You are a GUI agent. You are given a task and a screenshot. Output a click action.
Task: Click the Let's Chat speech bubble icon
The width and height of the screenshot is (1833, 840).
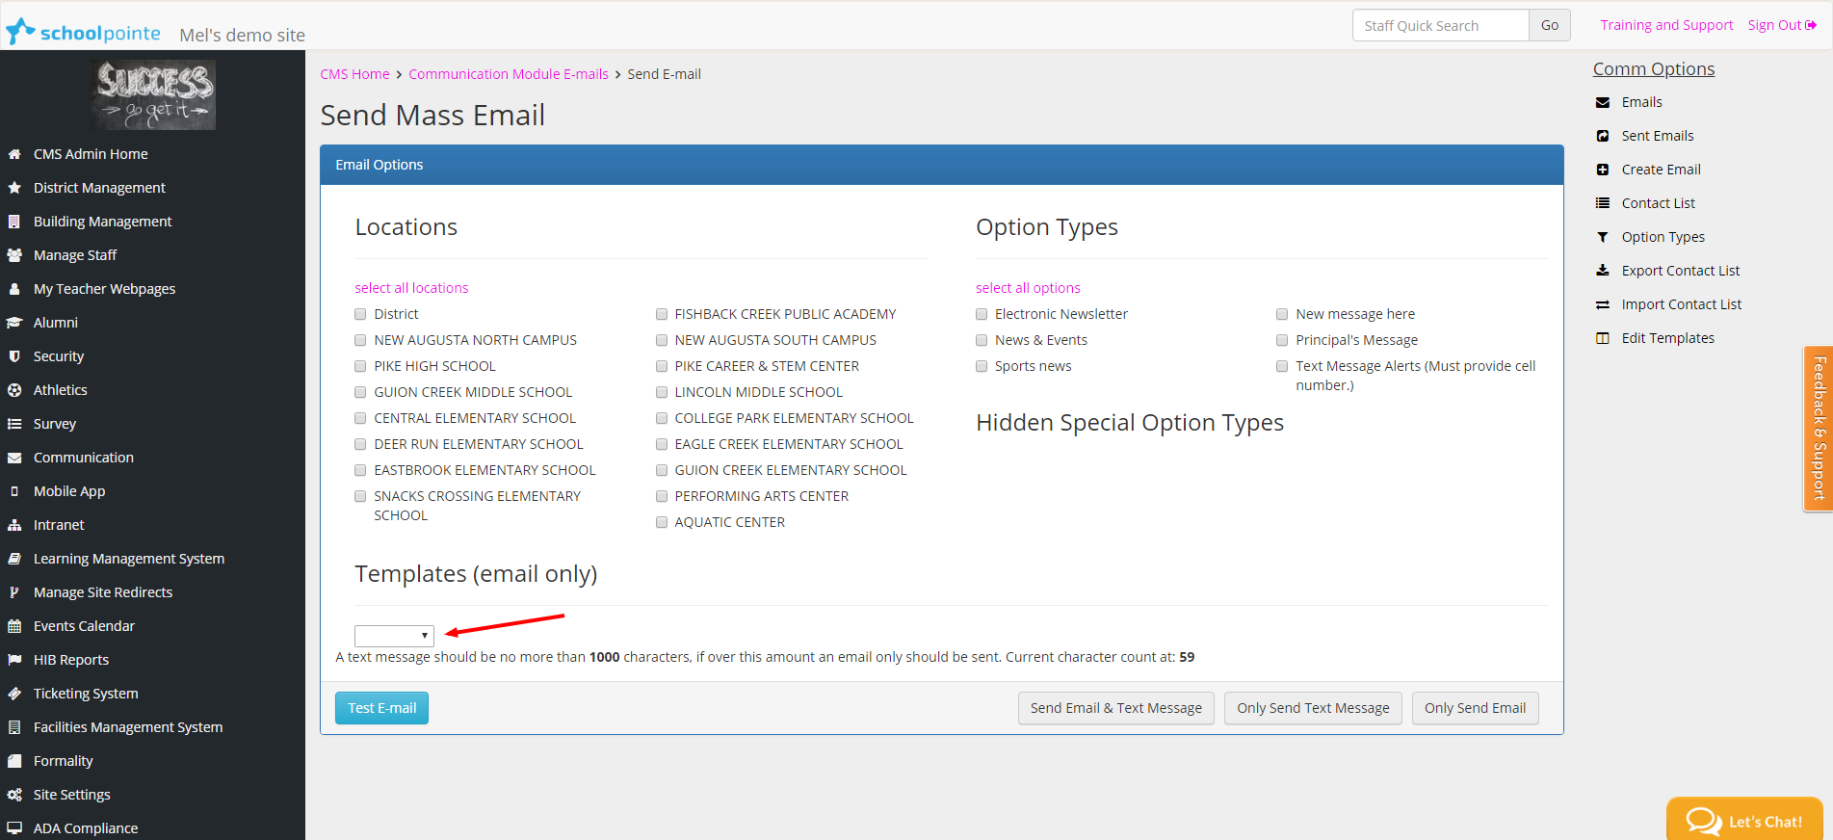coord(1703,821)
